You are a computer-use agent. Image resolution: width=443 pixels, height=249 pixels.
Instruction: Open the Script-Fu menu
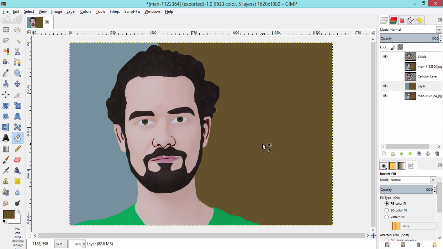(132, 11)
